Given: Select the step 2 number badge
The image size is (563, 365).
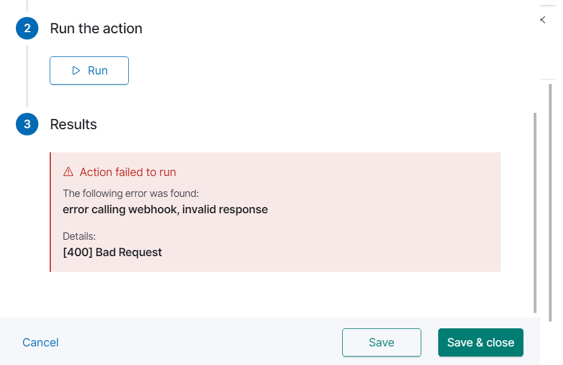Looking at the screenshot, I should coord(27,28).
